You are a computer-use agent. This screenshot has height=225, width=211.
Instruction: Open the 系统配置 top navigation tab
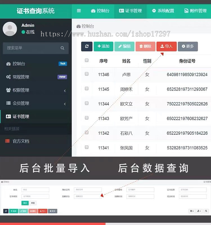click(x=163, y=11)
